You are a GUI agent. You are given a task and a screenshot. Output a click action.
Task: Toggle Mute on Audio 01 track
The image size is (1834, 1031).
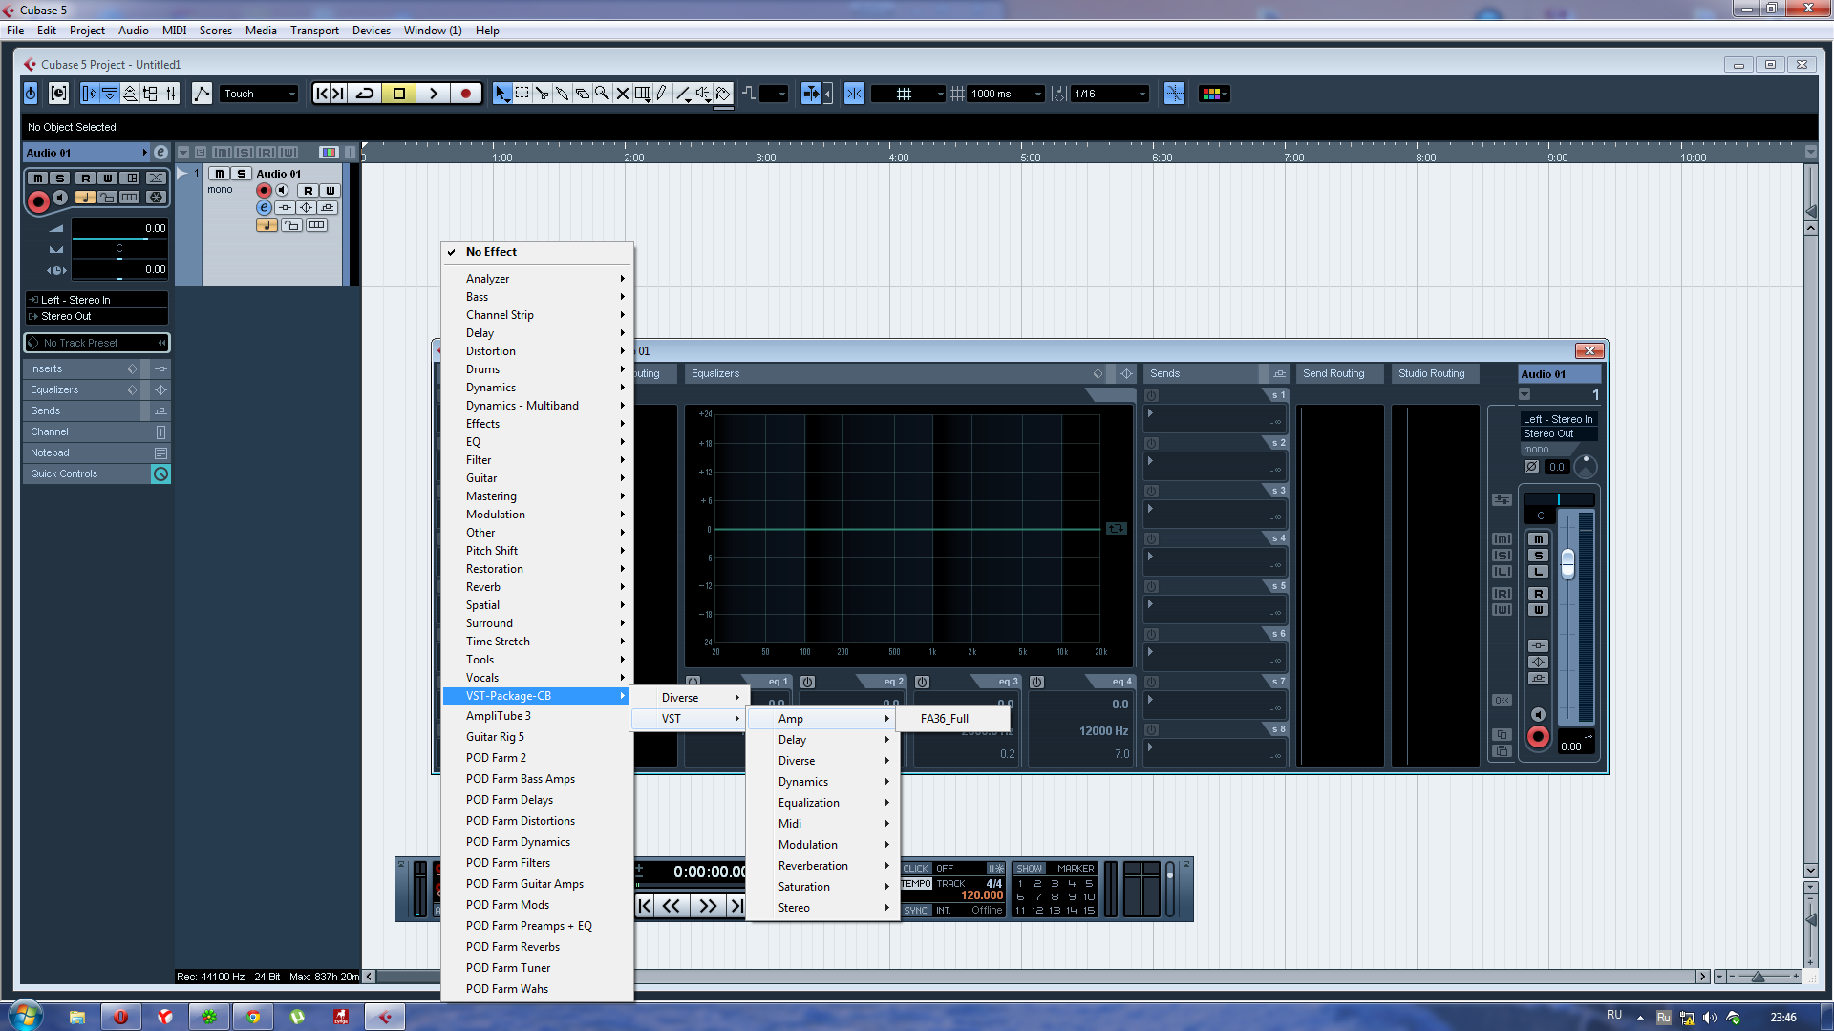click(x=220, y=174)
